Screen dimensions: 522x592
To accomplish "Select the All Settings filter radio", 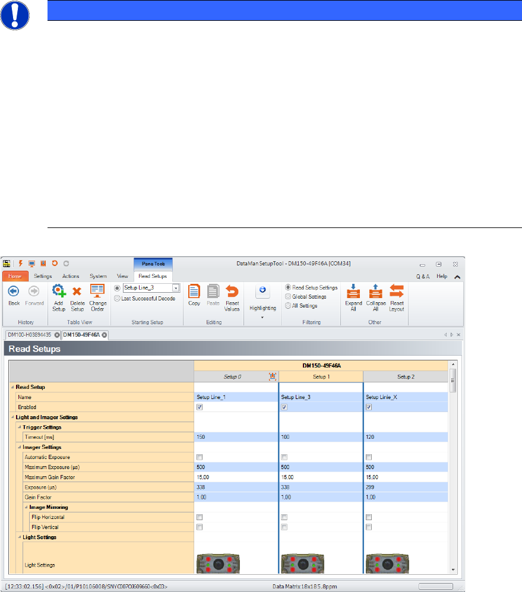I will click(x=288, y=305).
